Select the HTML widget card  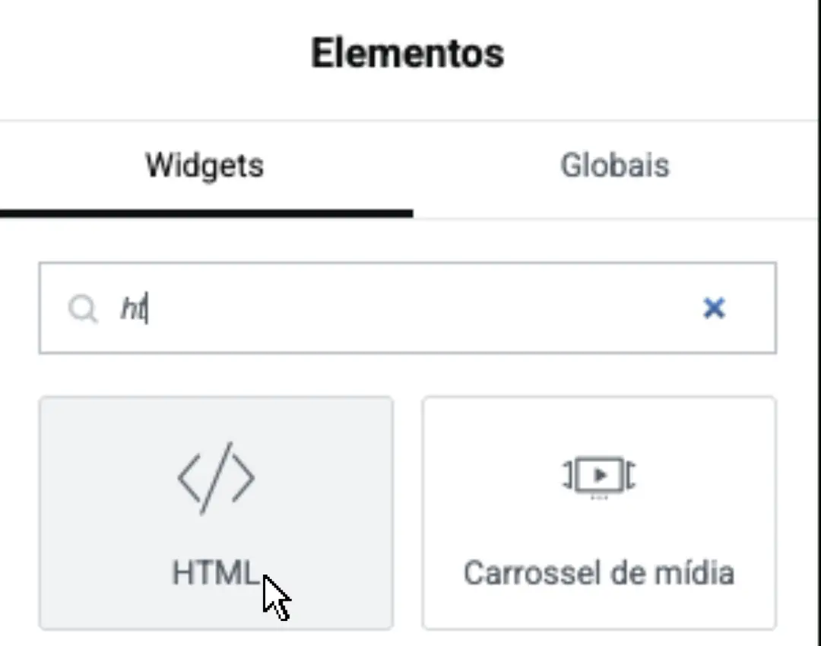click(x=215, y=514)
